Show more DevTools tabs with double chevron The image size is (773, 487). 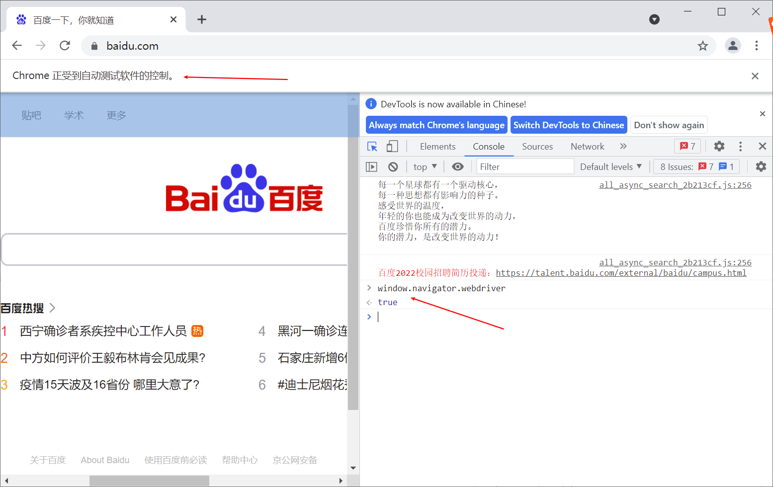click(623, 146)
